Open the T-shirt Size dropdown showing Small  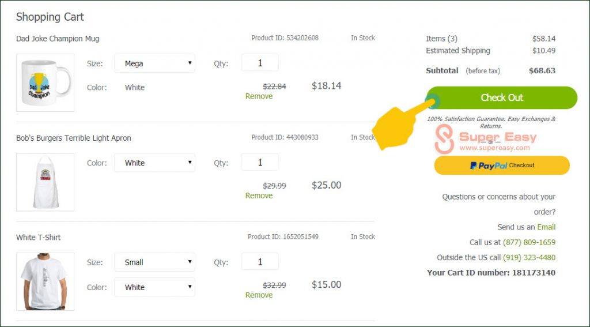[154, 262]
